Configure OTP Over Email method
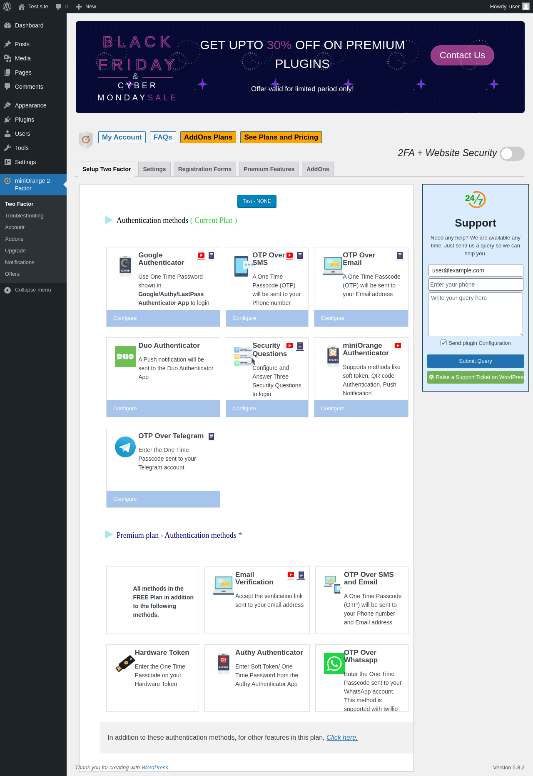The width and height of the screenshot is (533, 776). click(x=361, y=318)
